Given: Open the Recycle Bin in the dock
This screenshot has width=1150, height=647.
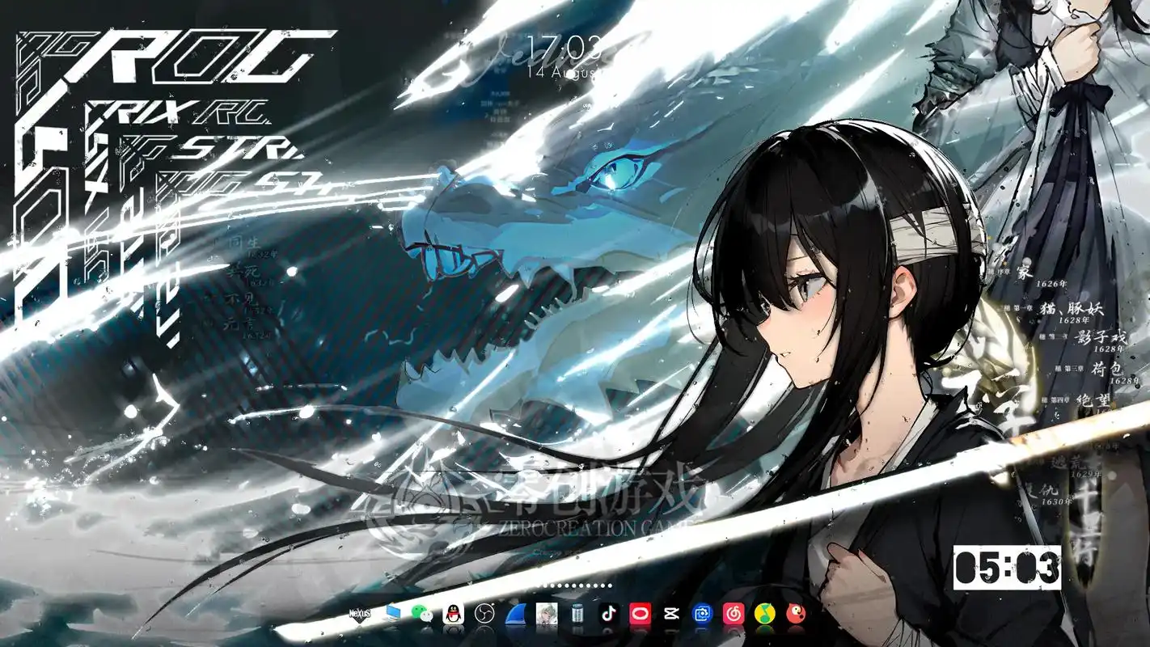Looking at the screenshot, I should tap(577, 613).
